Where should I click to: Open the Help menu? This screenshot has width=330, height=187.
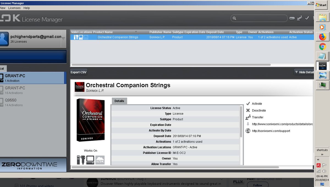(x=27, y=8)
